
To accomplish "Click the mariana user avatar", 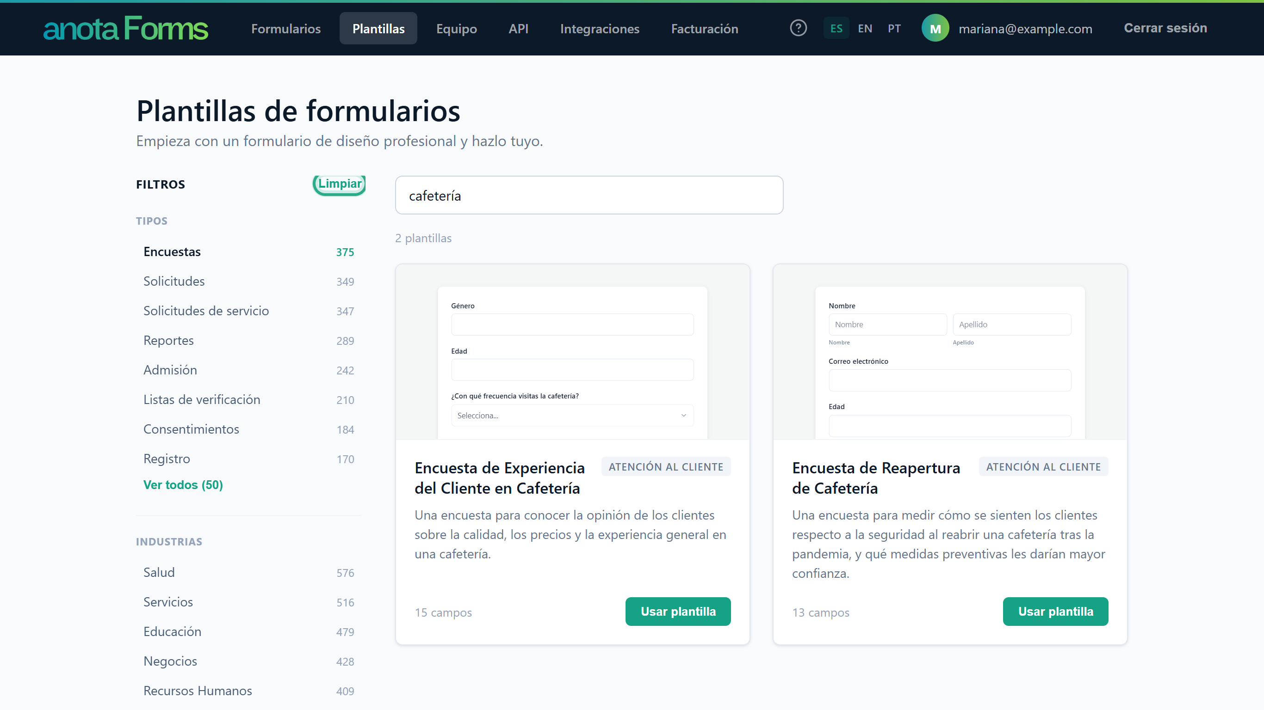I will pyautogui.click(x=935, y=29).
